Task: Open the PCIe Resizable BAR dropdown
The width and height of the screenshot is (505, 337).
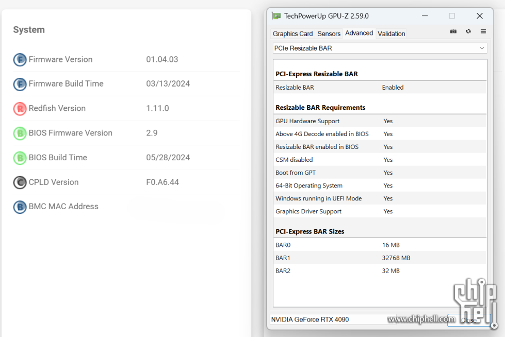Action: [x=380, y=48]
